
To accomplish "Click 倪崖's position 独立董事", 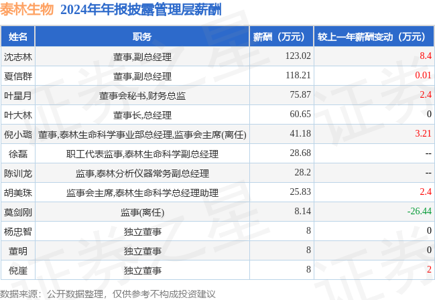I will [142, 271].
